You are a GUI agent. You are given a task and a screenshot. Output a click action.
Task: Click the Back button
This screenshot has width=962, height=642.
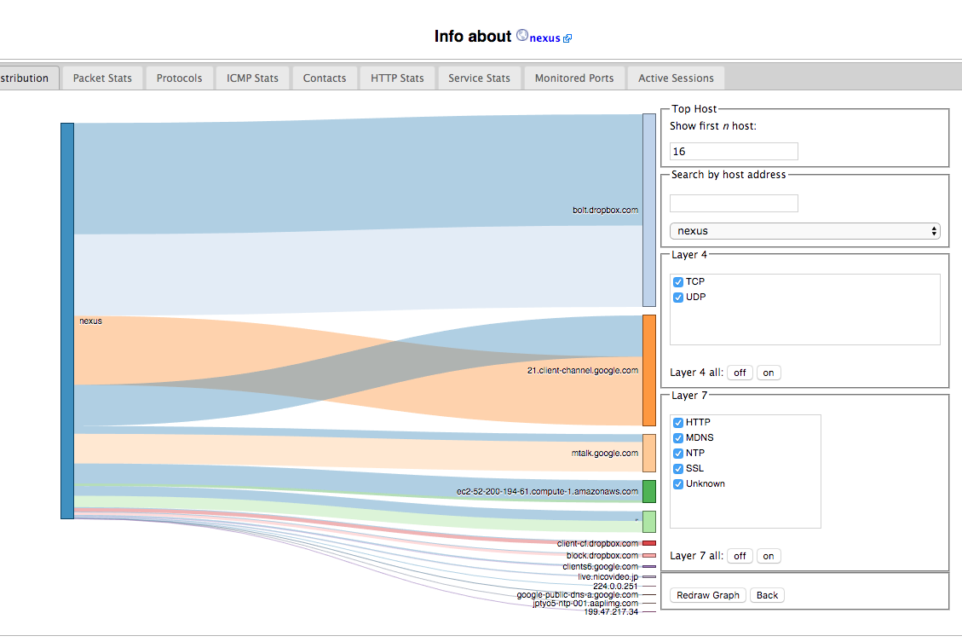(x=767, y=595)
